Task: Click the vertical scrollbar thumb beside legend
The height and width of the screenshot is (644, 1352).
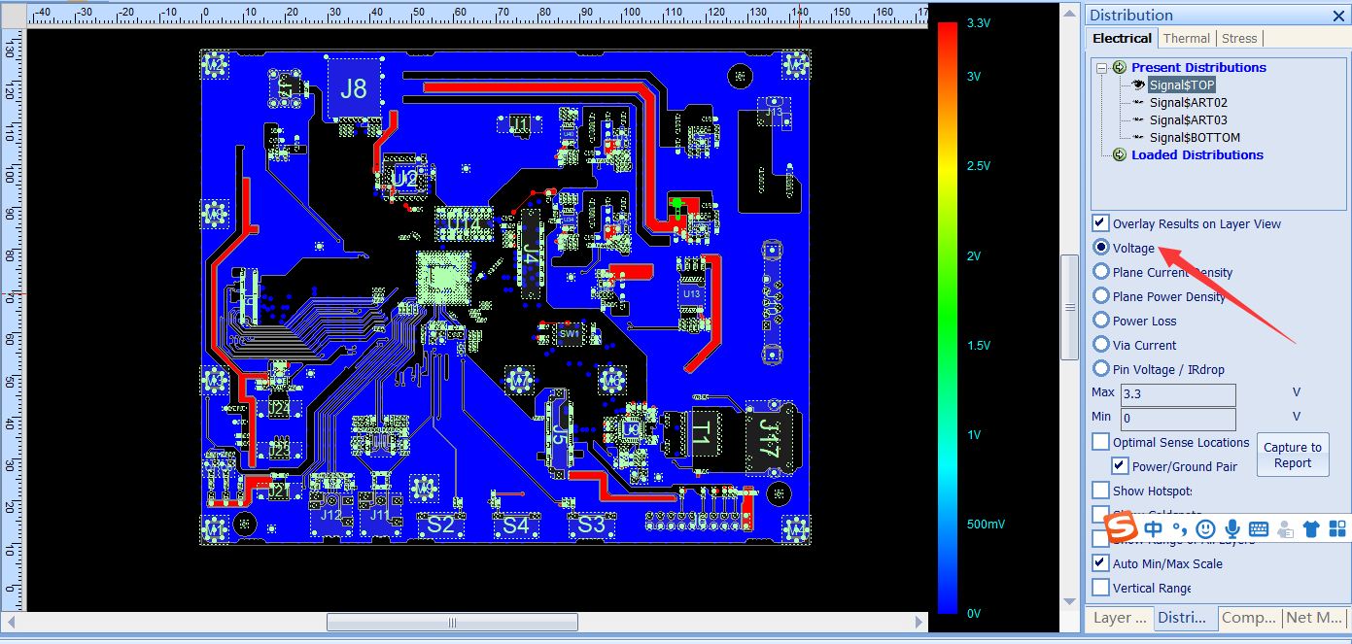Action: (1069, 308)
